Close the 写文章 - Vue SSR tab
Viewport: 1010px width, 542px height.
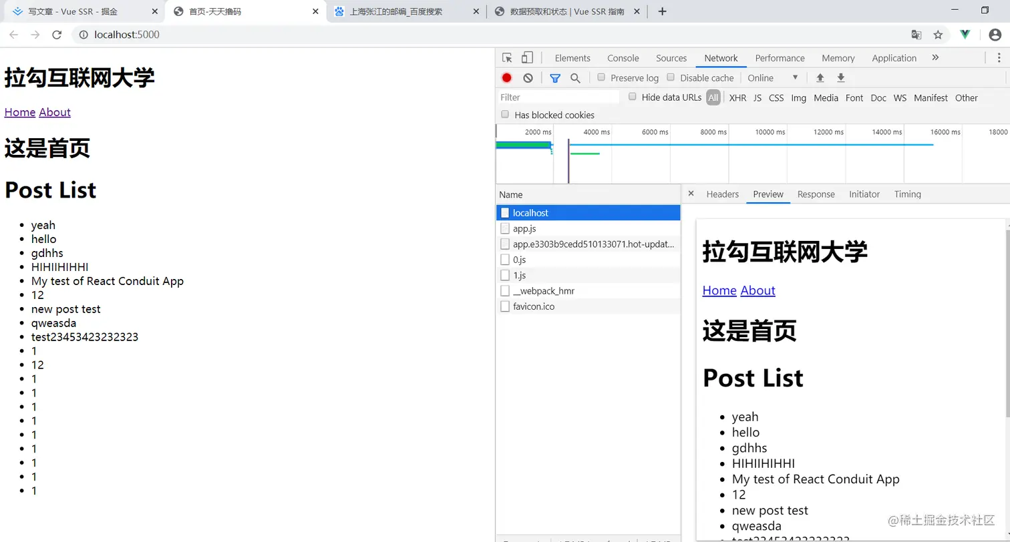155,11
